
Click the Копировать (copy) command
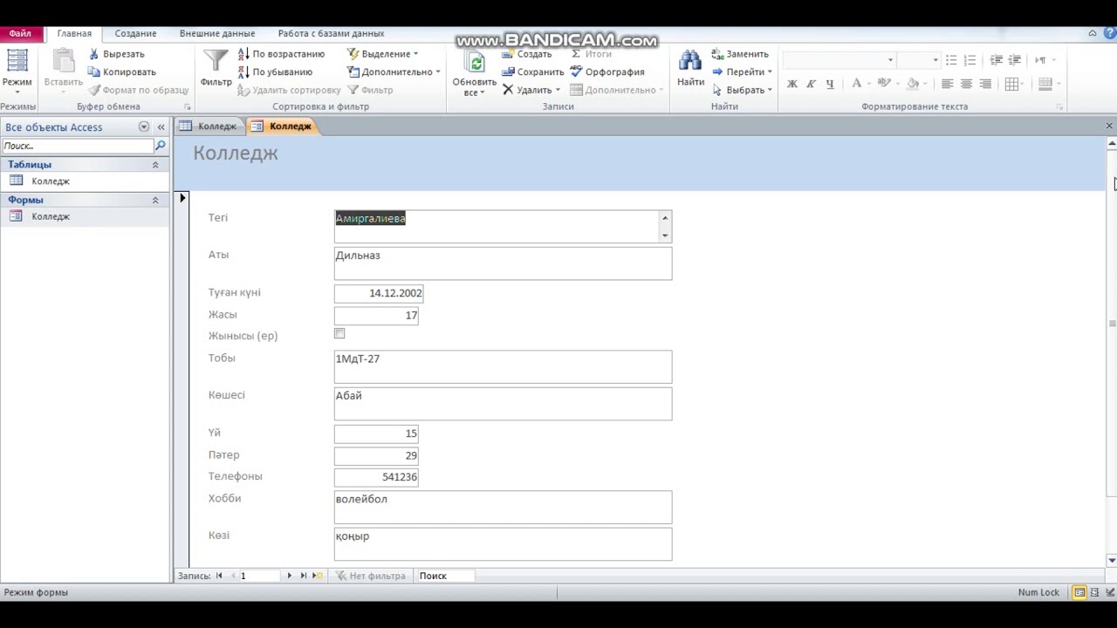(x=121, y=72)
